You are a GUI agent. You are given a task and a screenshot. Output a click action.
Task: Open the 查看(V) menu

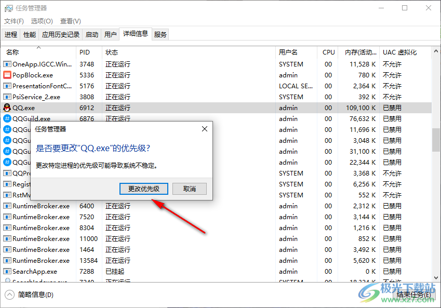pyautogui.click(x=70, y=21)
